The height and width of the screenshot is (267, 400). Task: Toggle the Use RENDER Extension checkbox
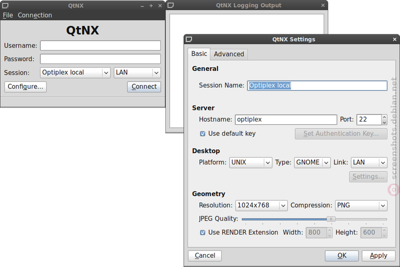pos(202,232)
